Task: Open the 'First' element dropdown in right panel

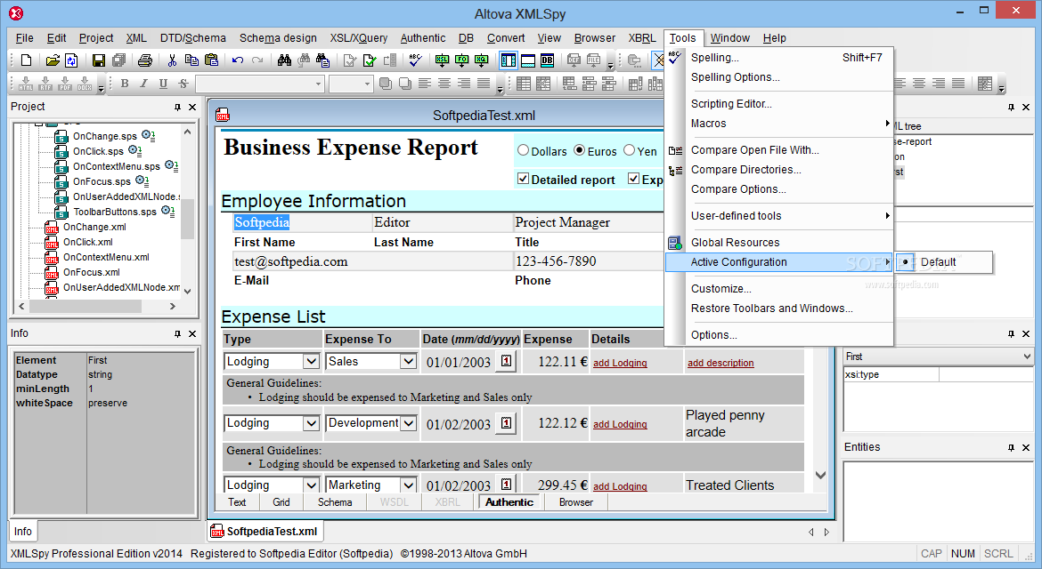Action: (1027, 357)
